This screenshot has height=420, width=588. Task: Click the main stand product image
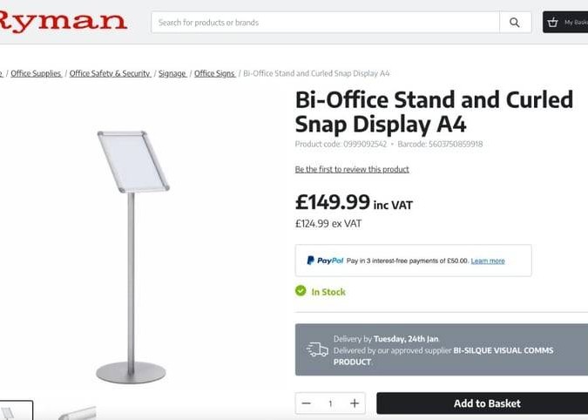click(132, 257)
